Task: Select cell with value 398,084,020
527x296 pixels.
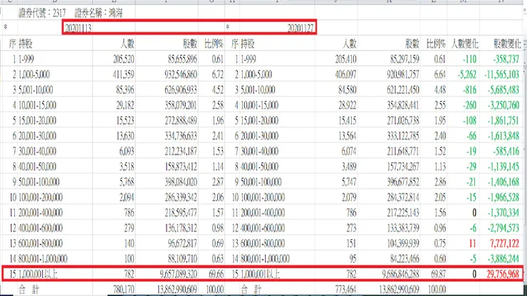Action: 181,182
